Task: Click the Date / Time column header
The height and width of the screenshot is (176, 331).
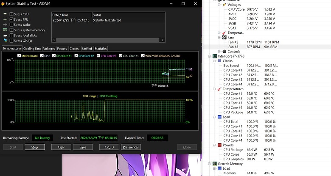Action: [72, 15]
